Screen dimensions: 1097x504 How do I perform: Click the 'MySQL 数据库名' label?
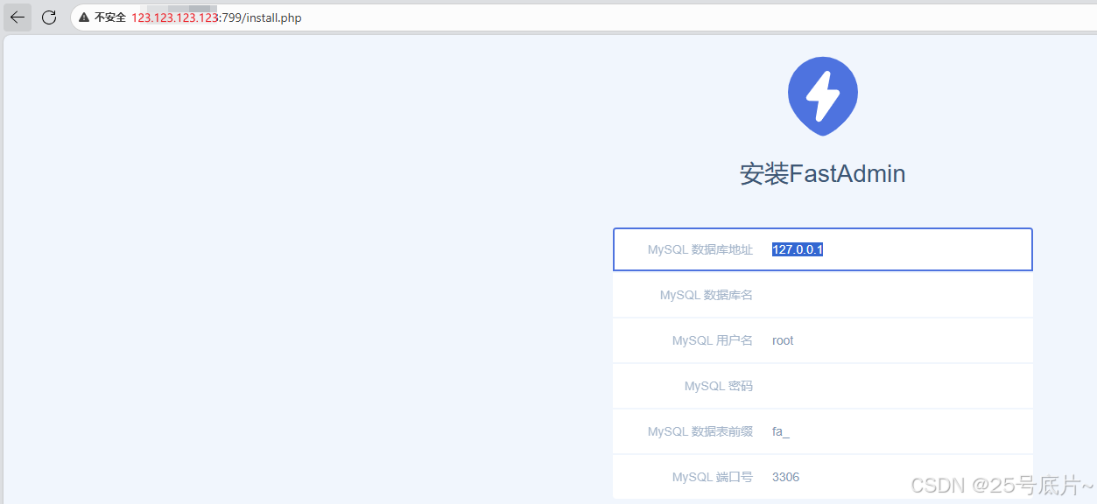click(707, 295)
